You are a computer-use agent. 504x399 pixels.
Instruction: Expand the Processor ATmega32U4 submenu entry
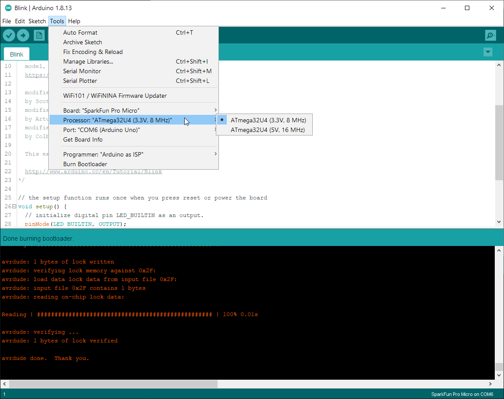pyautogui.click(x=134, y=120)
